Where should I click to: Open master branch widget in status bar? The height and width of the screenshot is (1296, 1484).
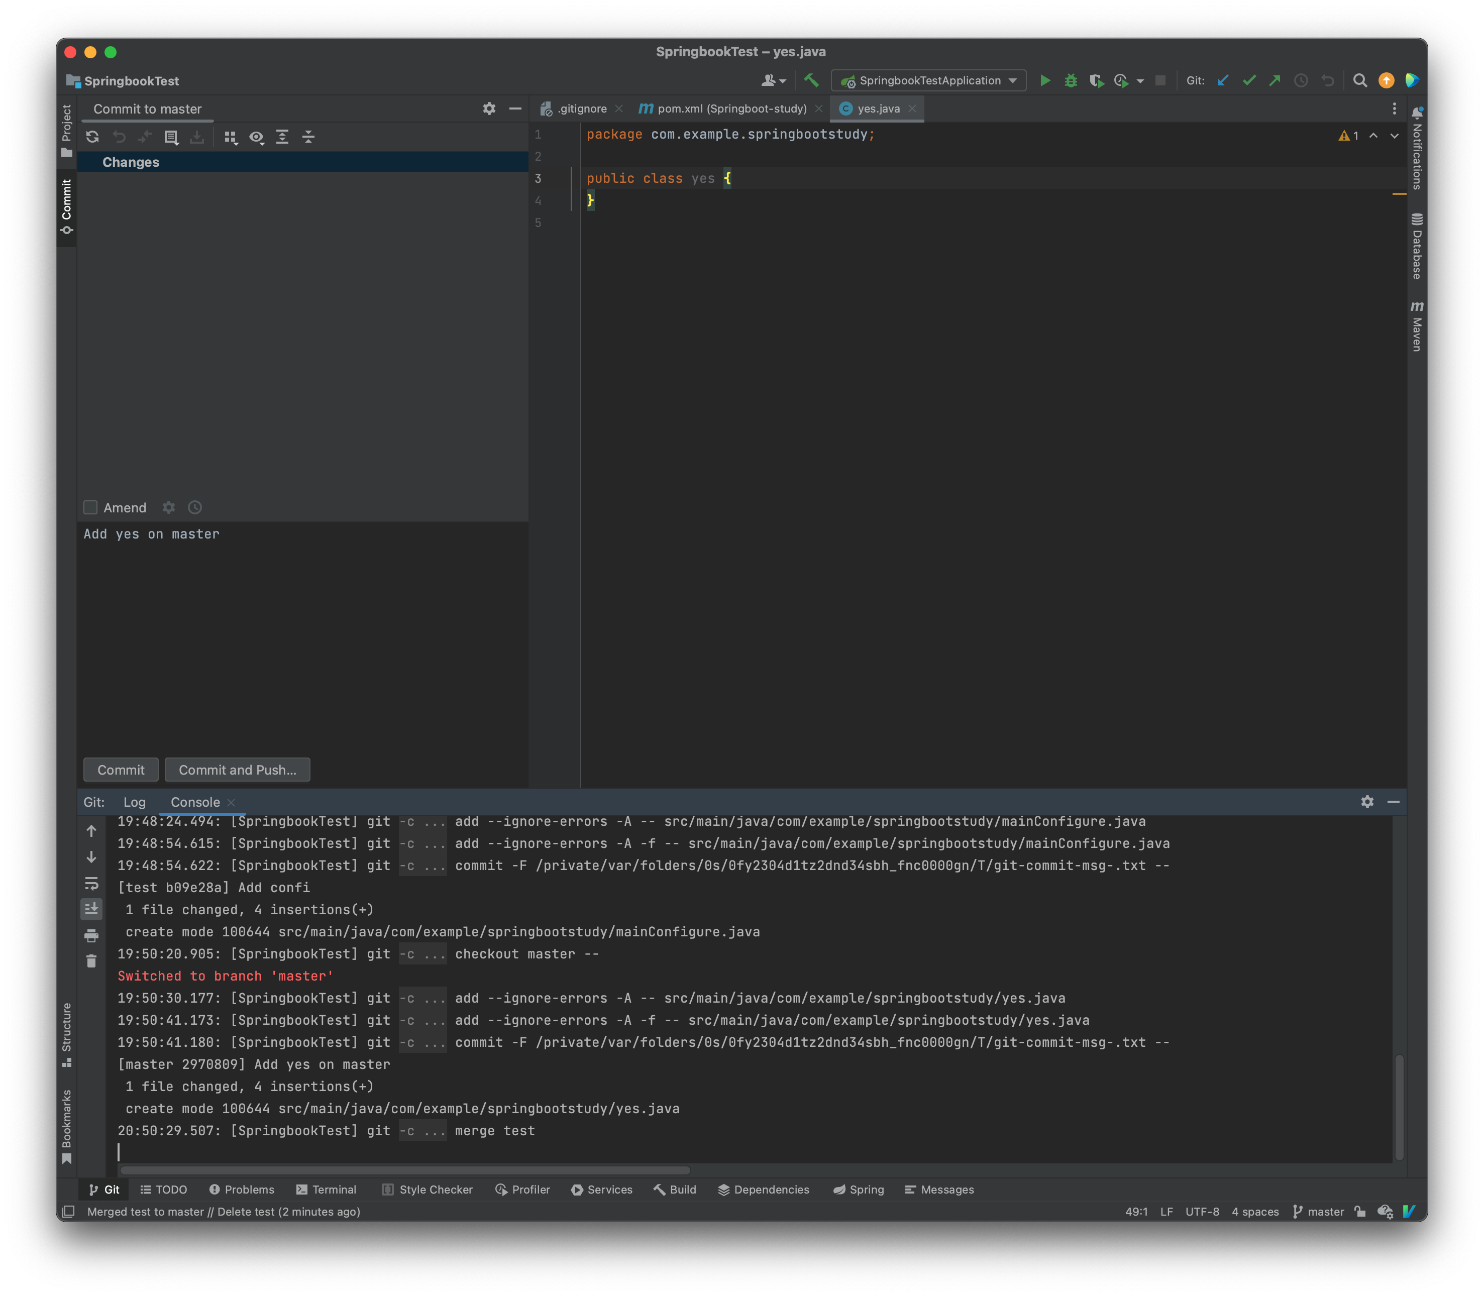(x=1318, y=1212)
